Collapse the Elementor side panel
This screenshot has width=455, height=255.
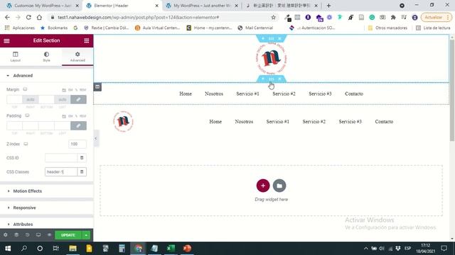[96, 138]
